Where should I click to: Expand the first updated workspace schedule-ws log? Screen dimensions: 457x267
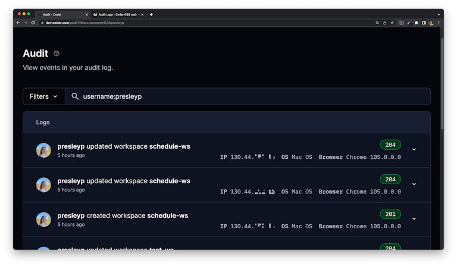click(414, 149)
